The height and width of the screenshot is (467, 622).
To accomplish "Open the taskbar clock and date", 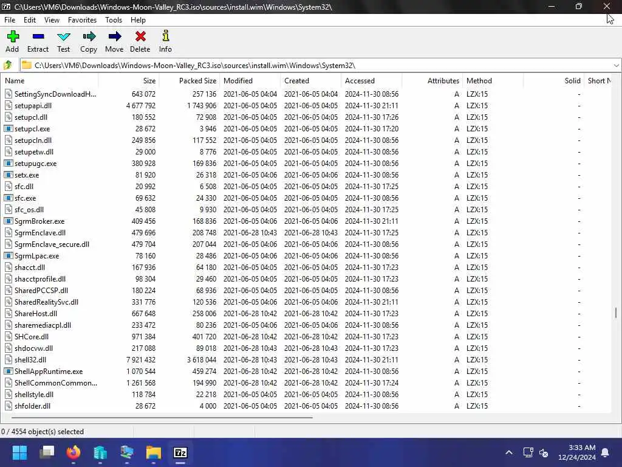I will [x=577, y=452].
